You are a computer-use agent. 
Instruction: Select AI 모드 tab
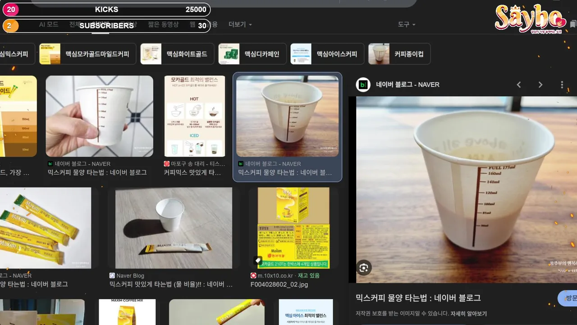[49, 24]
